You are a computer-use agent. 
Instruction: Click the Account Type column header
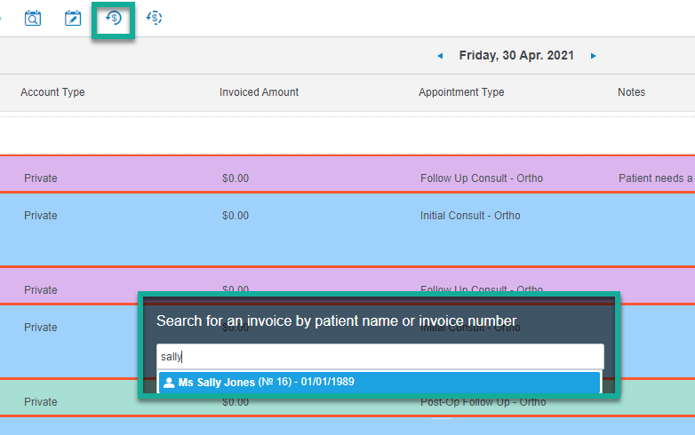pyautogui.click(x=52, y=92)
